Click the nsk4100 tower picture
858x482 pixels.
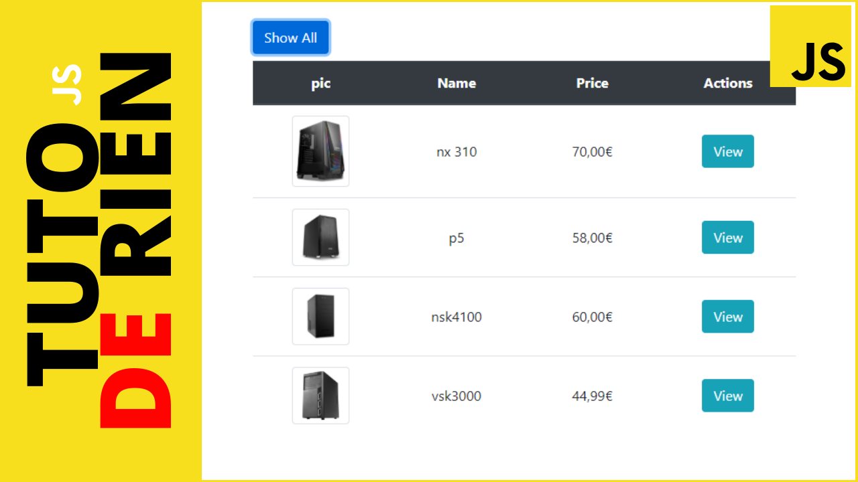(320, 317)
